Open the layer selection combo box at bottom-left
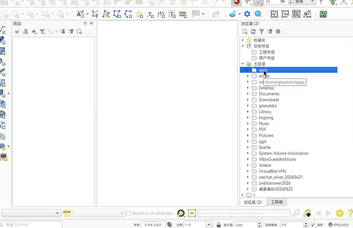The image size is (353, 228). point(31,213)
